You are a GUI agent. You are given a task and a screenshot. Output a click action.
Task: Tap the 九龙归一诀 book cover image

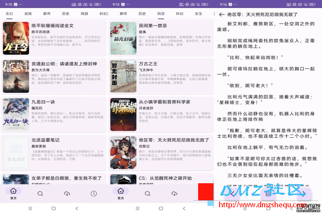16,114
